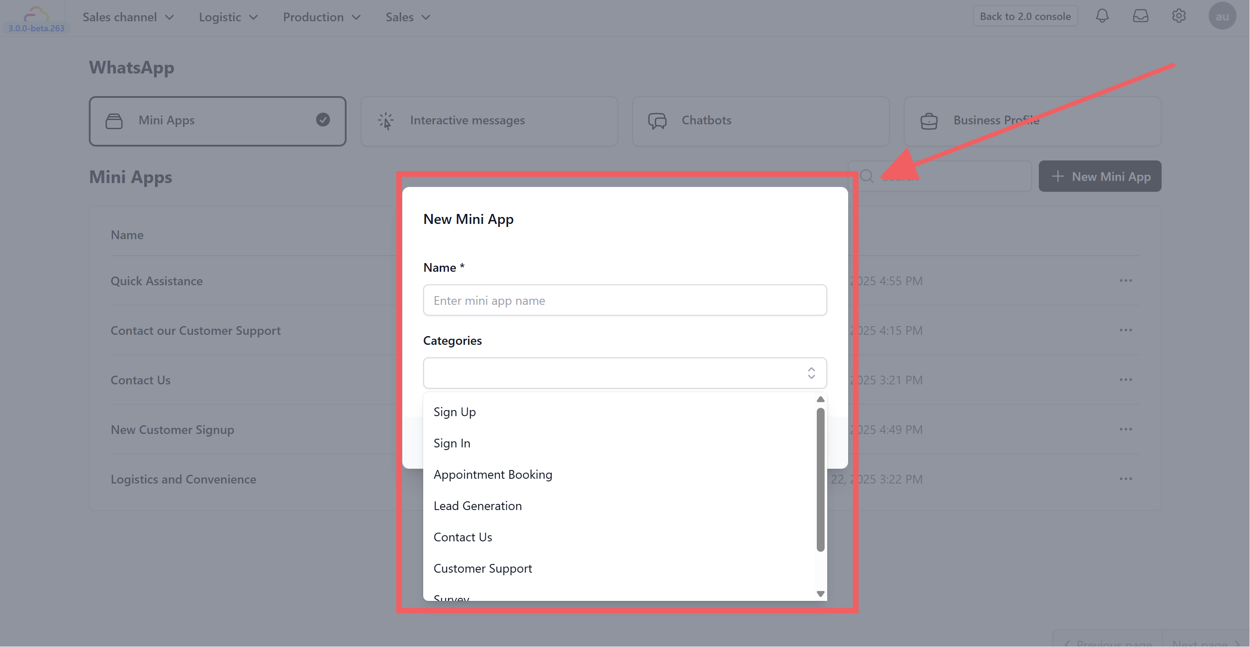Click the Interactive messages cursor icon
The image size is (1250, 647).
pos(386,121)
